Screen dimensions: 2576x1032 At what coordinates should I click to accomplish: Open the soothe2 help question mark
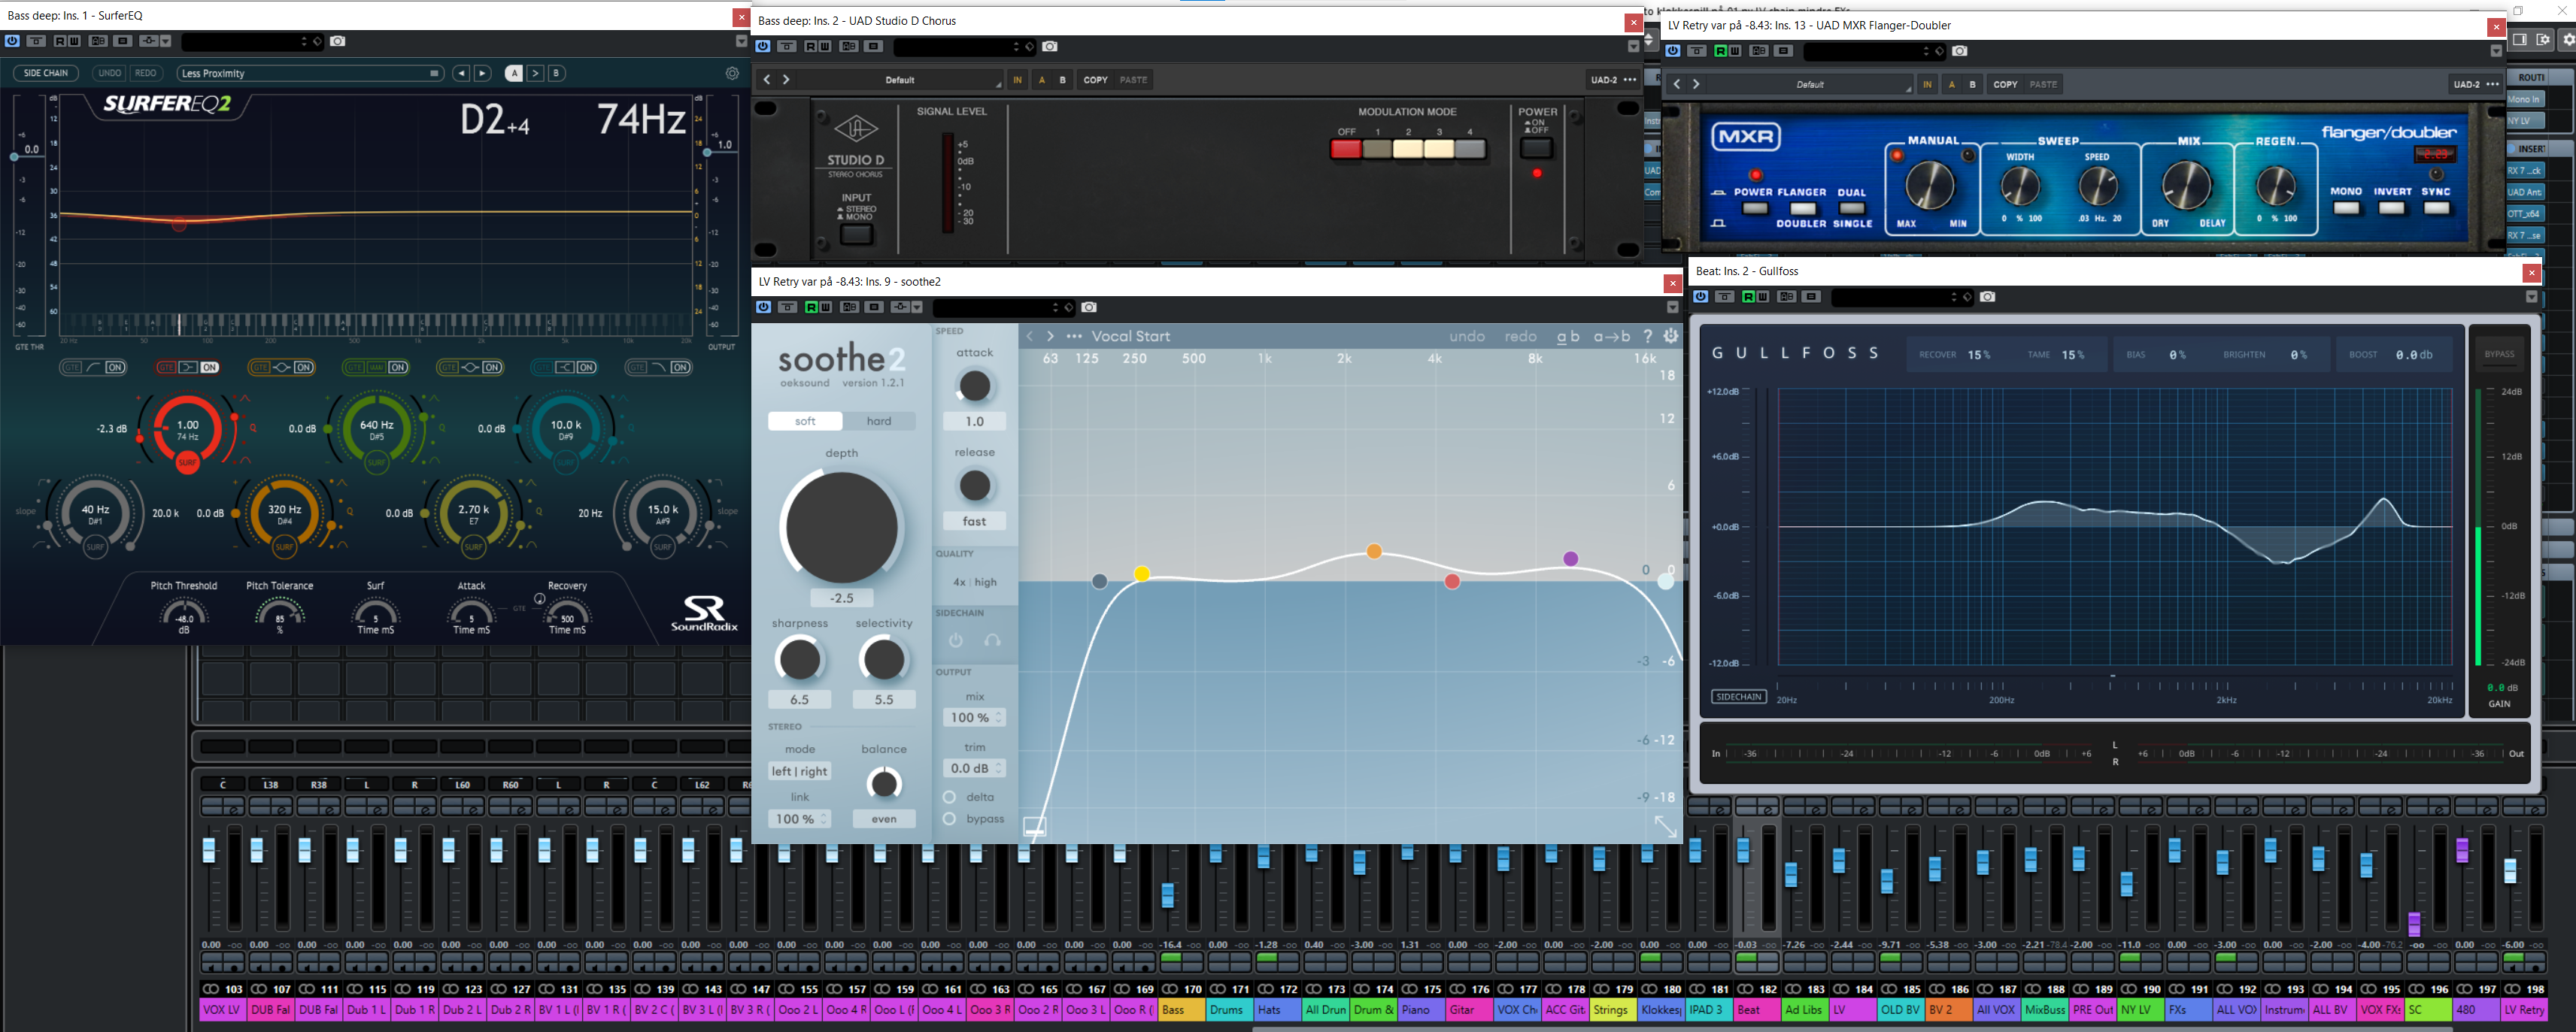point(1648,337)
